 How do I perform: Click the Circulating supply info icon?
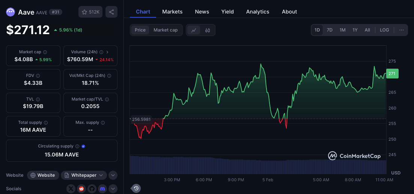pos(77,146)
